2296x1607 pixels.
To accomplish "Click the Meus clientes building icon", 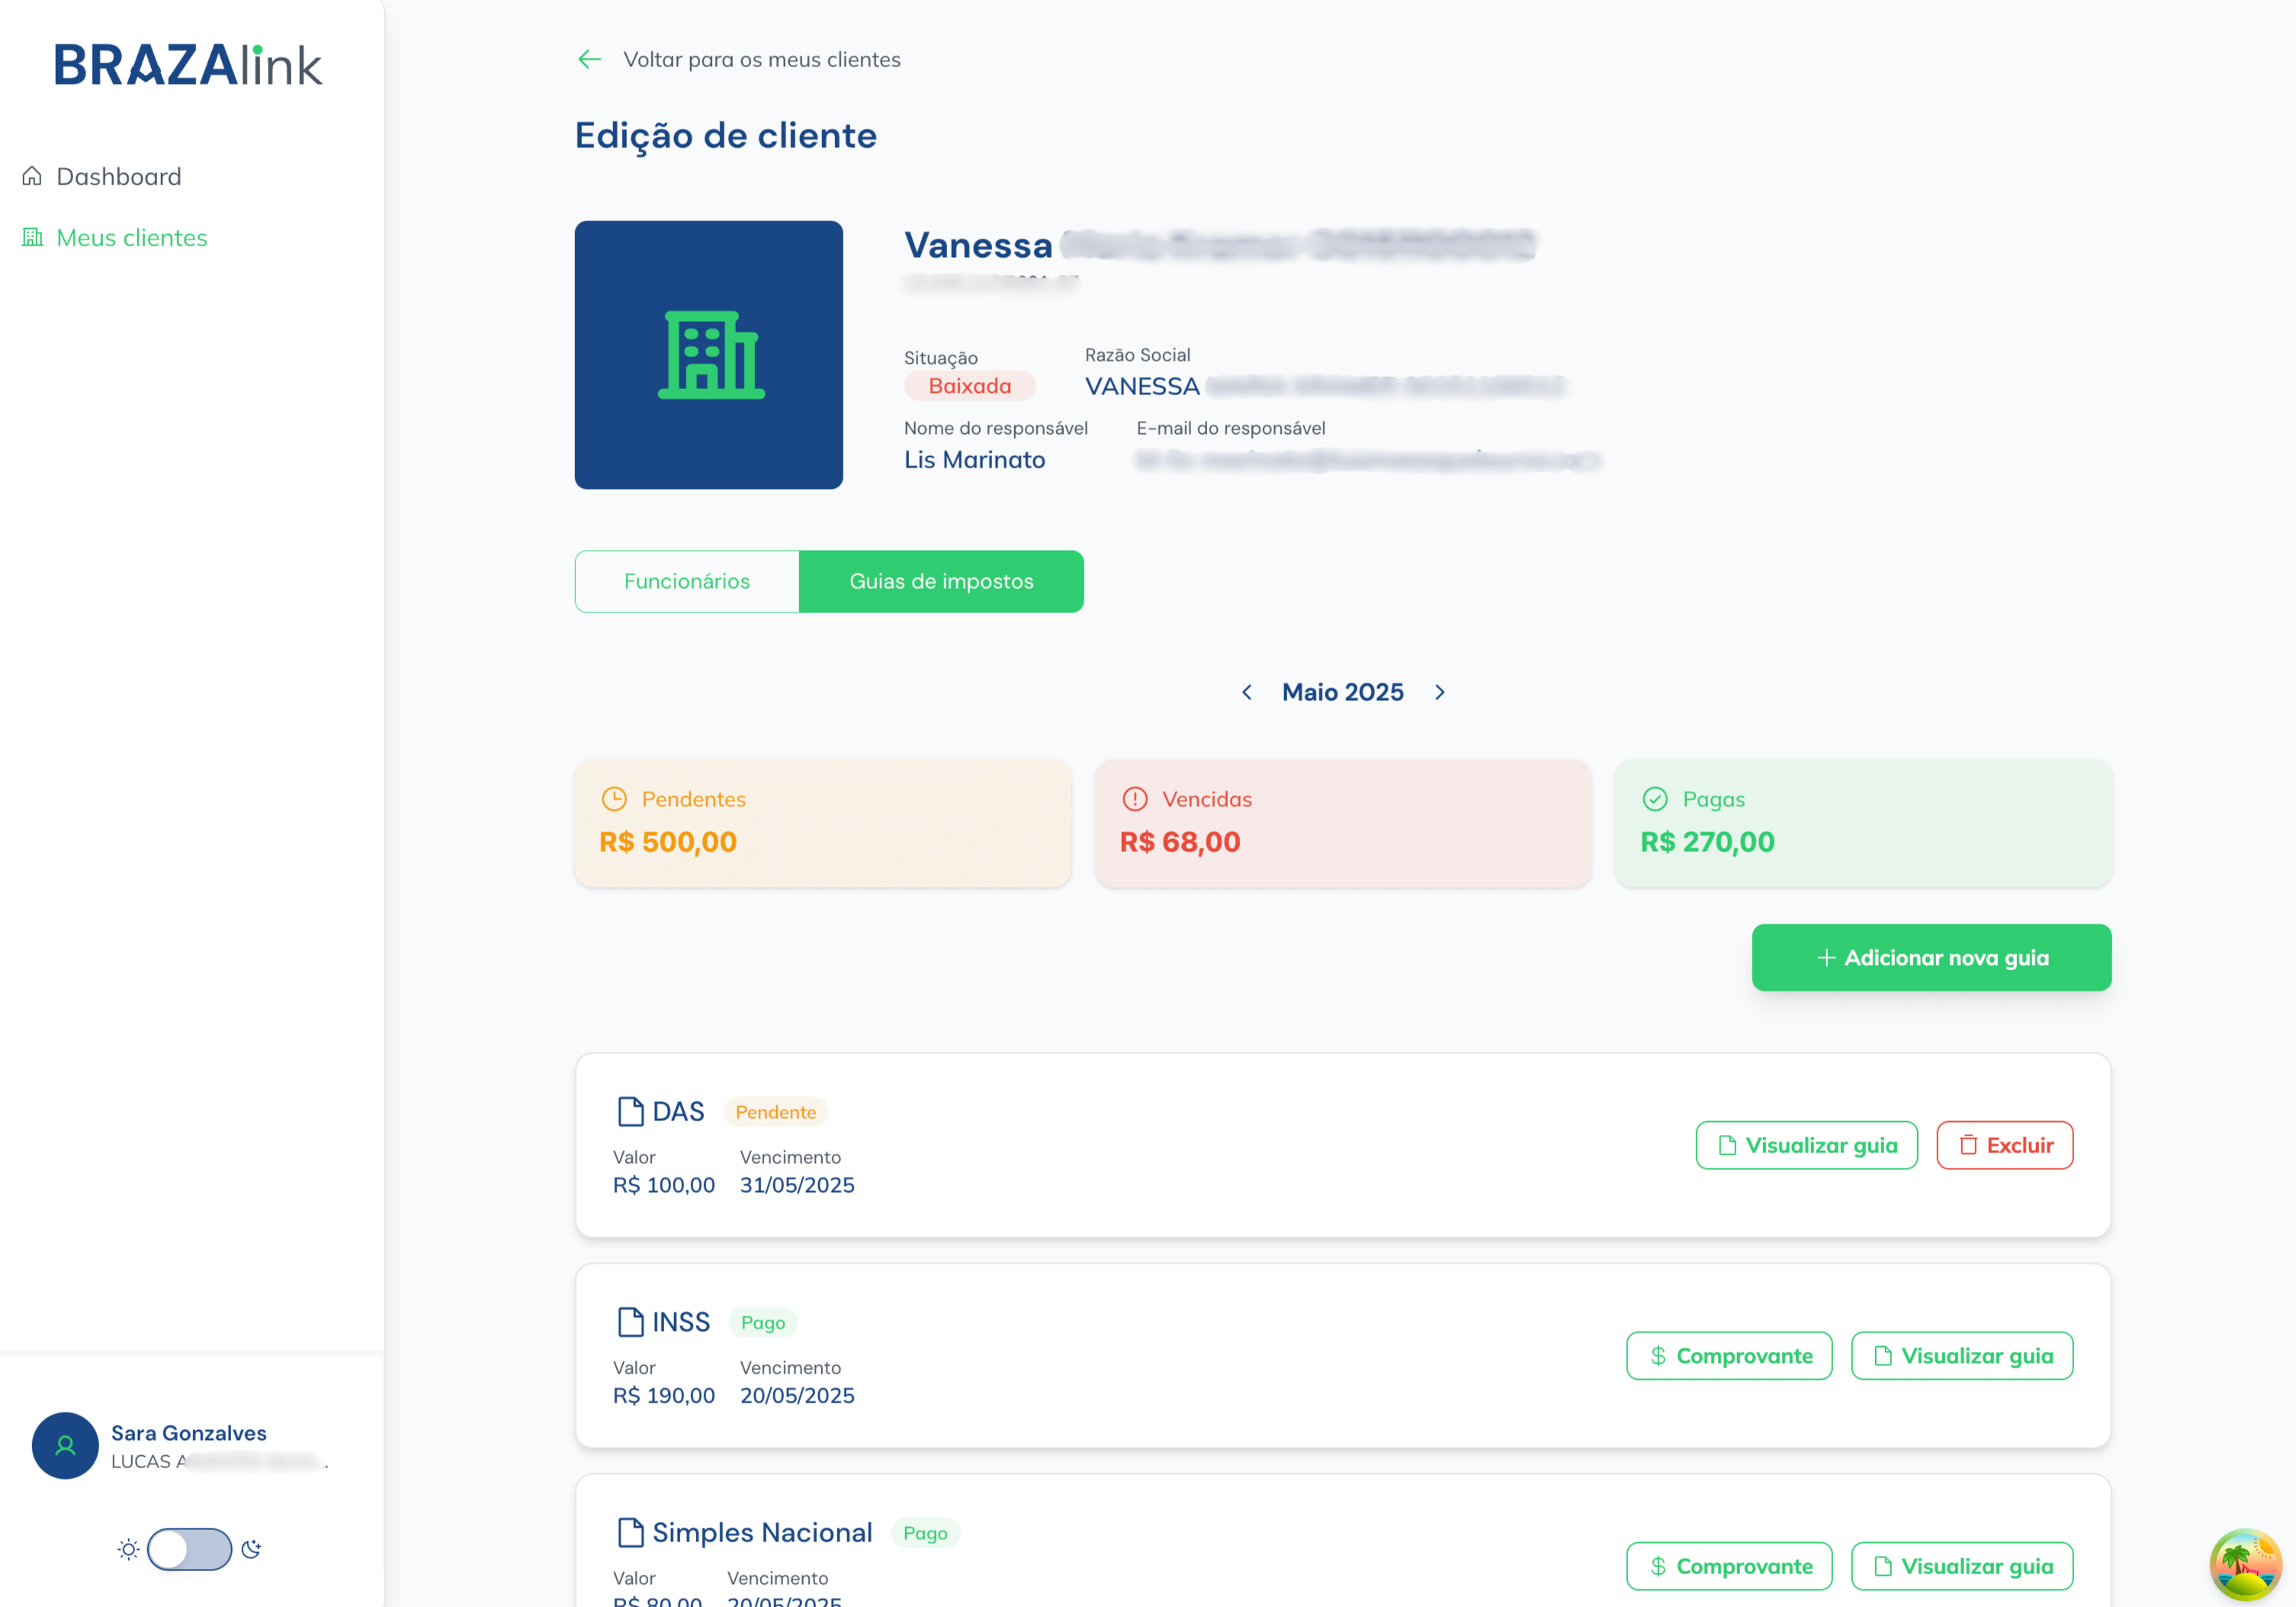I will tap(32, 238).
